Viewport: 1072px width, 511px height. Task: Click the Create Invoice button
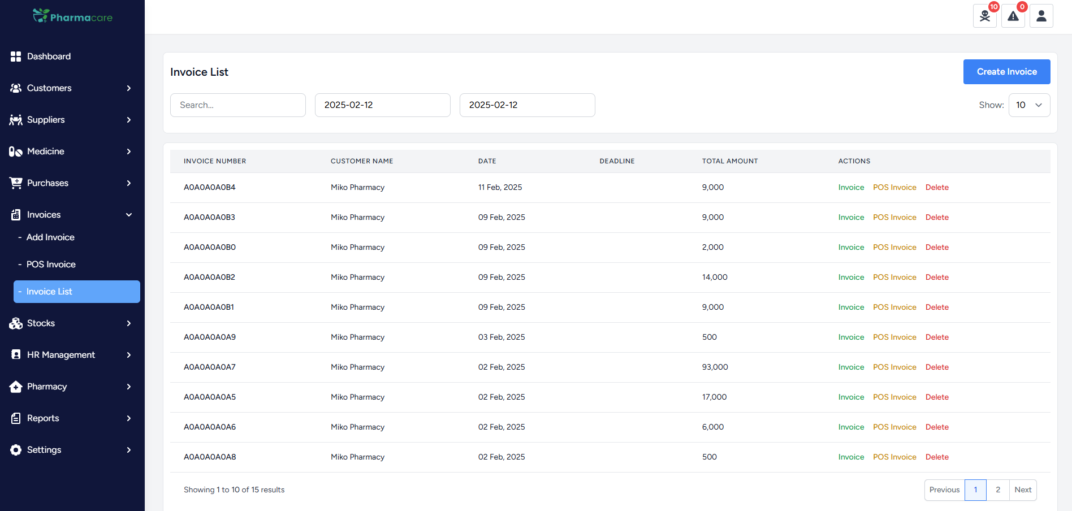click(x=1006, y=72)
